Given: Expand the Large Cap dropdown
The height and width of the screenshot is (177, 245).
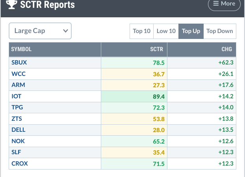Looking at the screenshot, I should (x=40, y=31).
